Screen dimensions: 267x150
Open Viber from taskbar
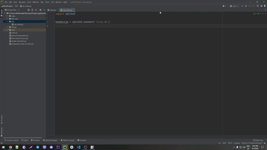click(x=45, y=147)
